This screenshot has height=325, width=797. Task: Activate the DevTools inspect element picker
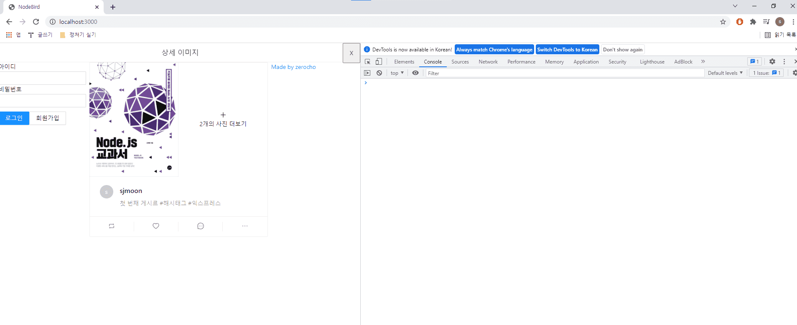coord(368,62)
